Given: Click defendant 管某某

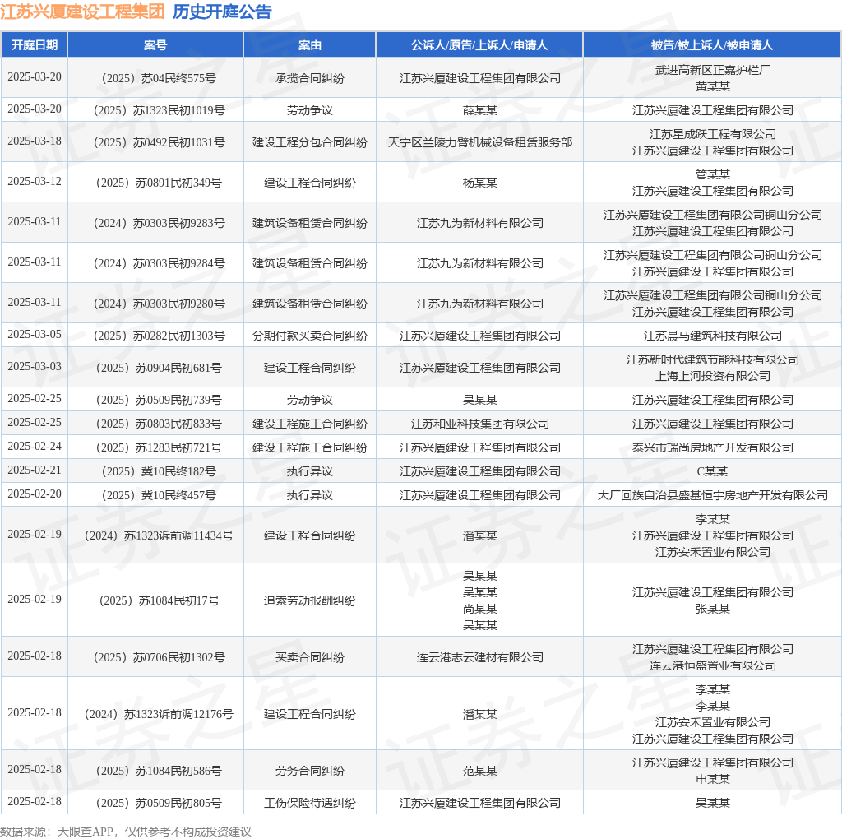Looking at the screenshot, I should tap(713, 174).
